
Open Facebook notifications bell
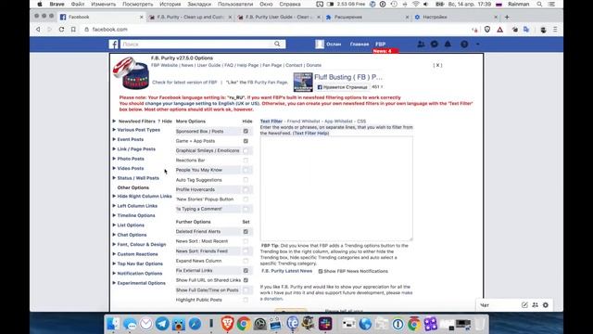pos(448,44)
